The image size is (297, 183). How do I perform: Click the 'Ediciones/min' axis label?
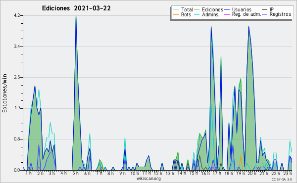[x=4, y=93]
